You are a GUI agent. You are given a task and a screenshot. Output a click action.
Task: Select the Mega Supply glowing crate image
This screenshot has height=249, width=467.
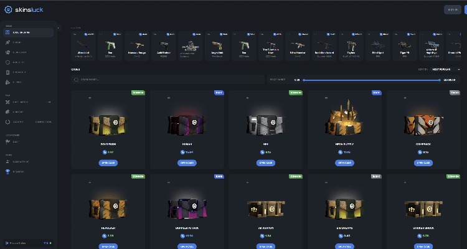pos(344,118)
